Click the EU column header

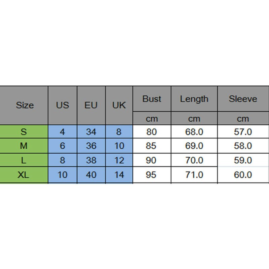click(91, 105)
